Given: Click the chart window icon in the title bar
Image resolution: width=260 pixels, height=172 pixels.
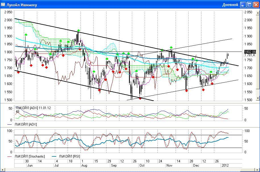Looking at the screenshot, I should pyautogui.click(x=3, y=5).
